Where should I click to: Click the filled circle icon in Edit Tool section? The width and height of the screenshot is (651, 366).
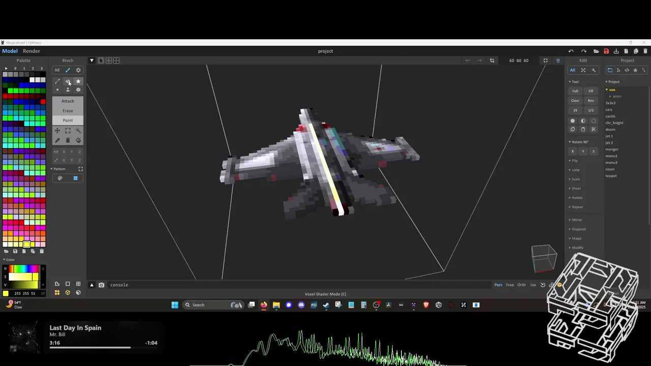573,121
